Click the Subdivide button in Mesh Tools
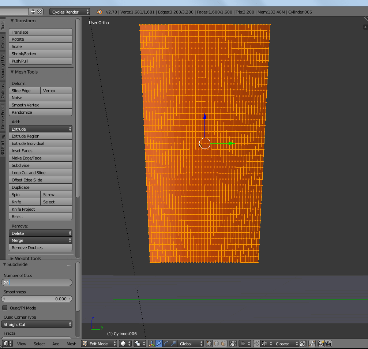The width and height of the screenshot is (368, 349). point(40,165)
